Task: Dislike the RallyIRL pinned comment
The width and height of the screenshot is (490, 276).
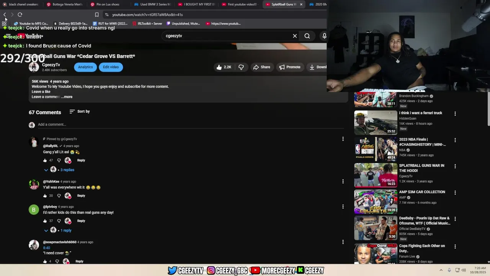Action: [59, 161]
